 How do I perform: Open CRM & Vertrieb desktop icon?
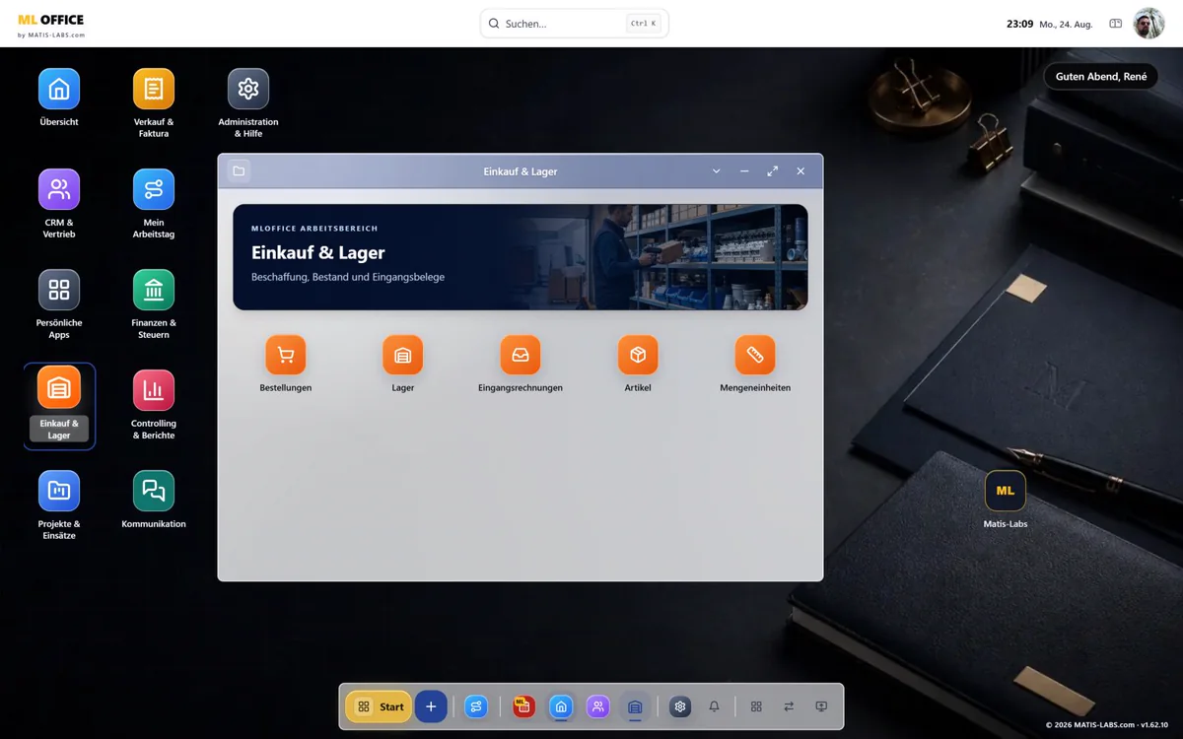click(x=59, y=203)
